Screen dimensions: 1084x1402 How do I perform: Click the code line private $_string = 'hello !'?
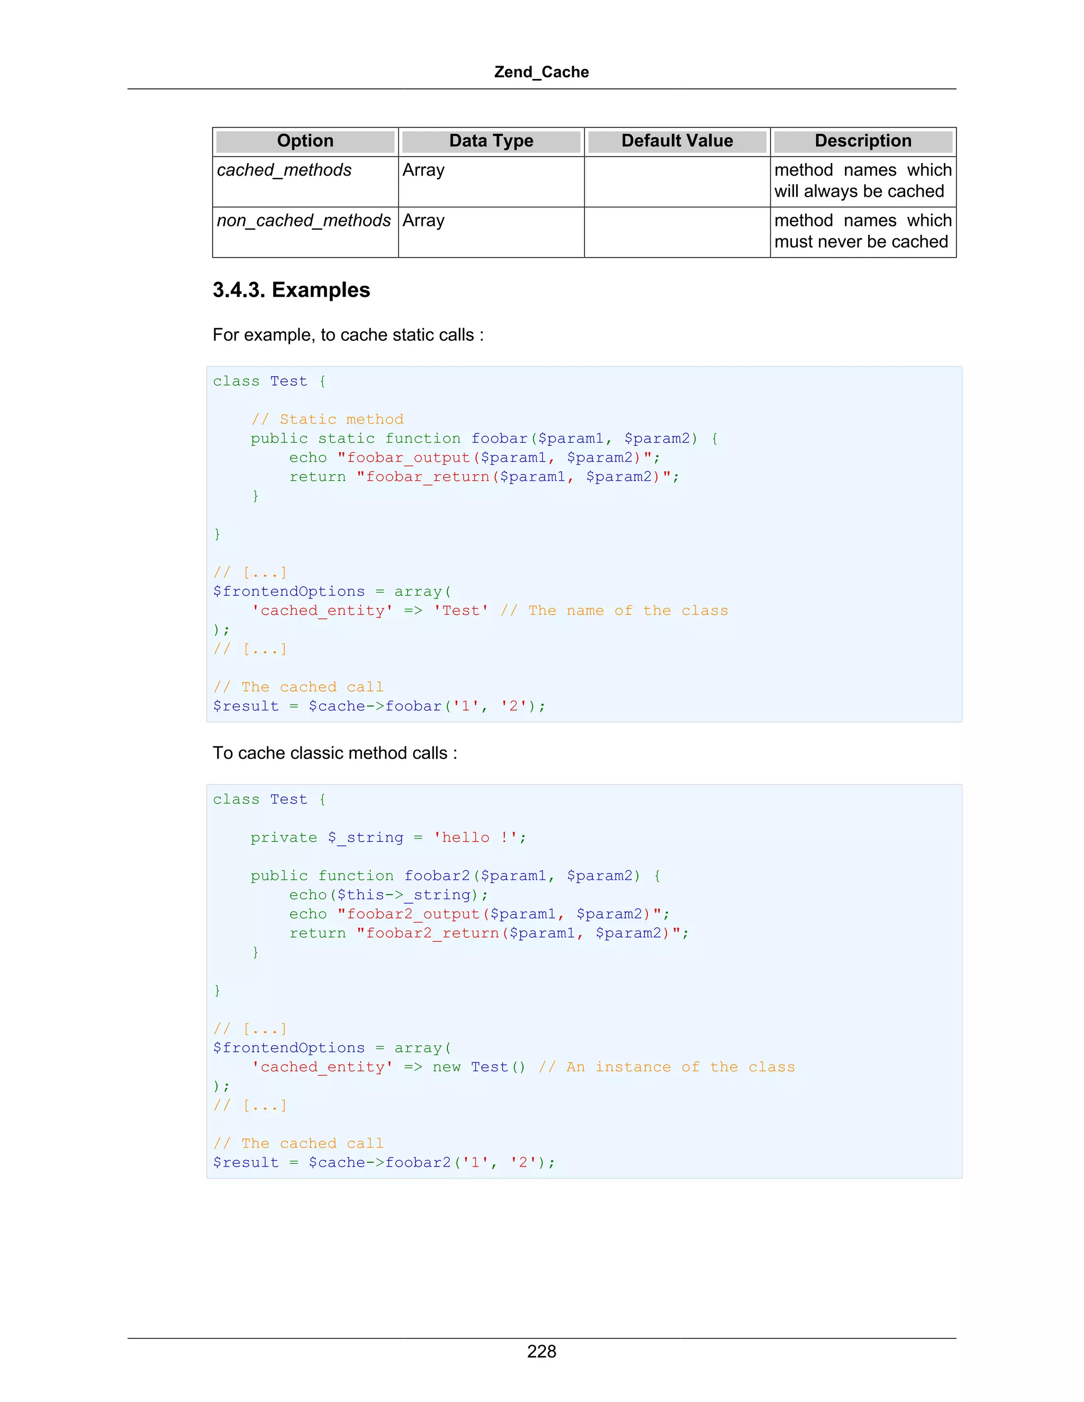(x=389, y=837)
